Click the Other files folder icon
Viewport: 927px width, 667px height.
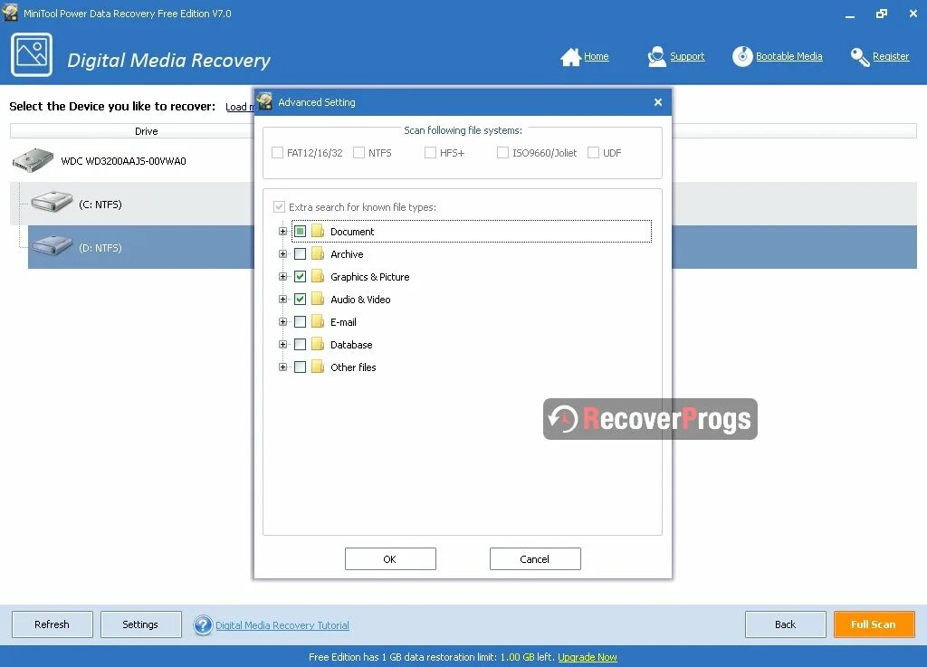(318, 367)
